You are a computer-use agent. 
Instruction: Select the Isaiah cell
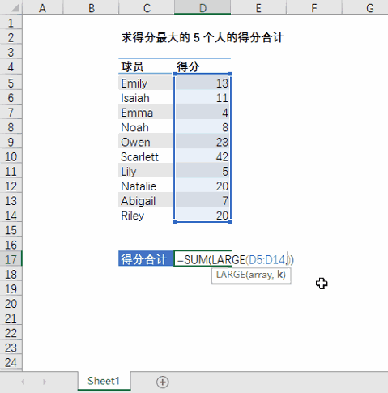click(x=146, y=98)
